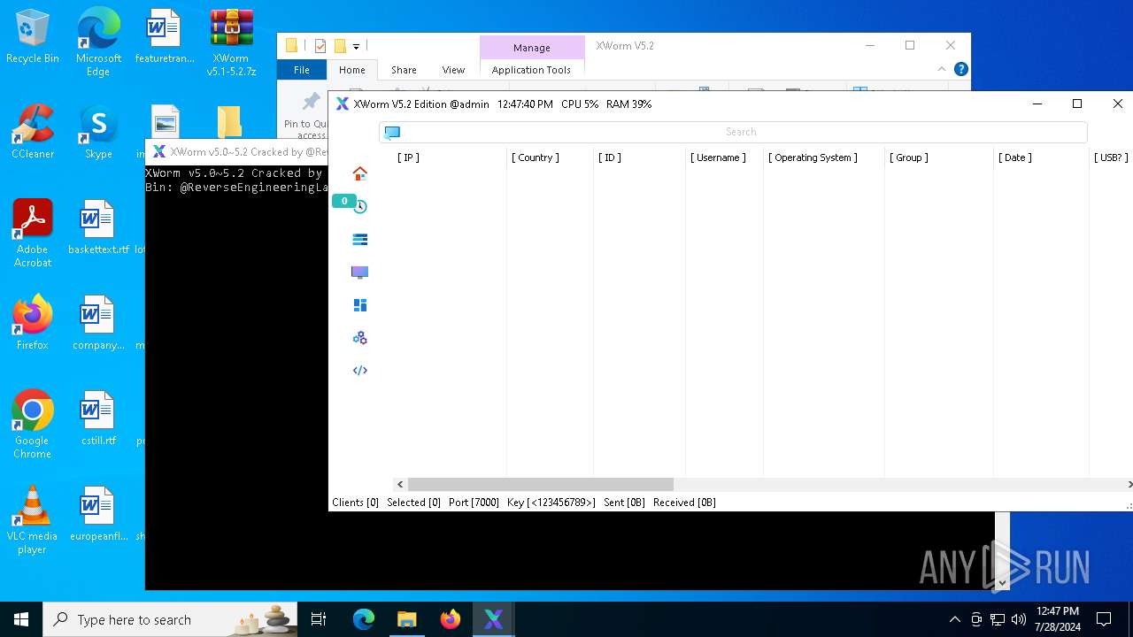This screenshot has height=637, width=1133.
Task: Open the Windows Start menu
Action: point(21,619)
